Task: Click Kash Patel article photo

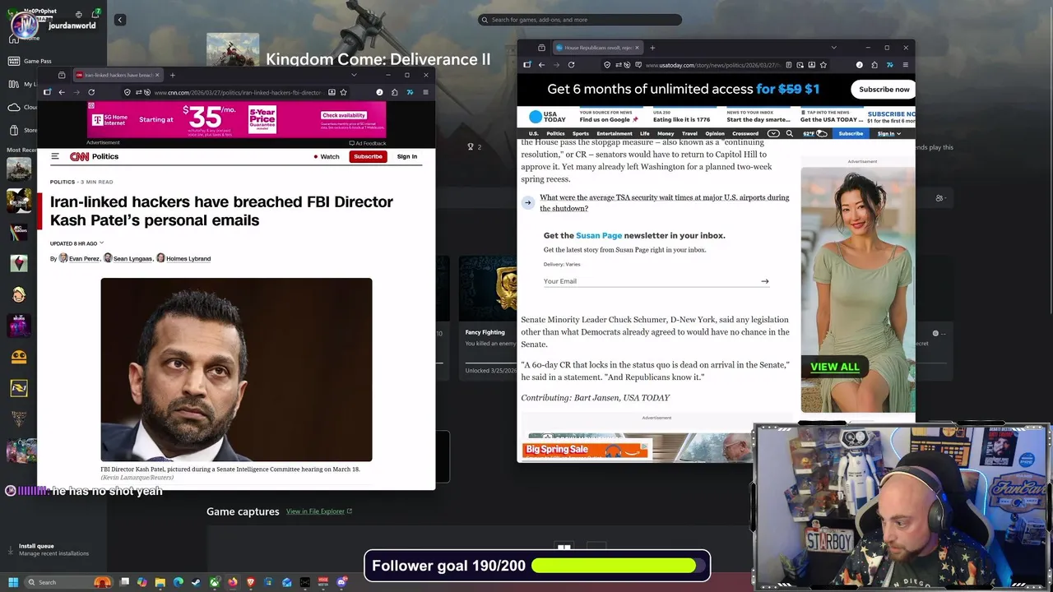Action: point(236,369)
